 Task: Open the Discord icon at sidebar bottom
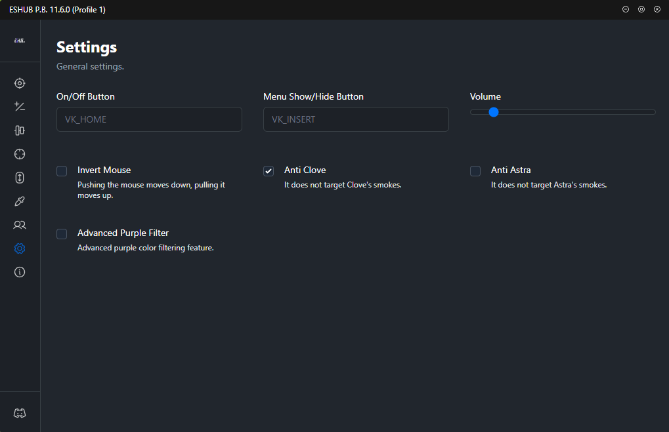[20, 413]
